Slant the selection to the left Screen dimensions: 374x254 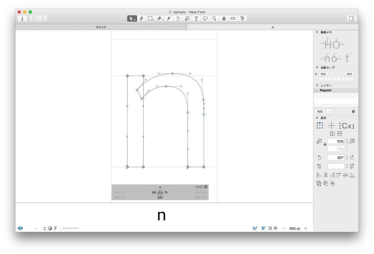click(x=319, y=166)
